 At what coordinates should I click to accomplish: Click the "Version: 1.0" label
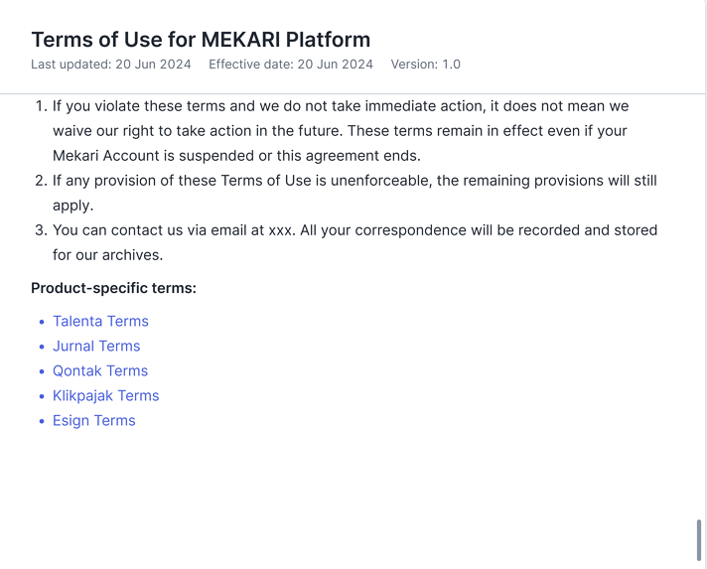tap(425, 65)
